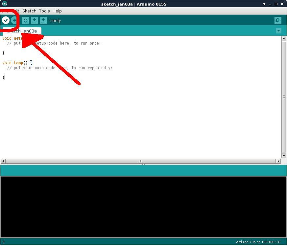Click the Arduino logo in the titlebar

pyautogui.click(x=4, y=4)
